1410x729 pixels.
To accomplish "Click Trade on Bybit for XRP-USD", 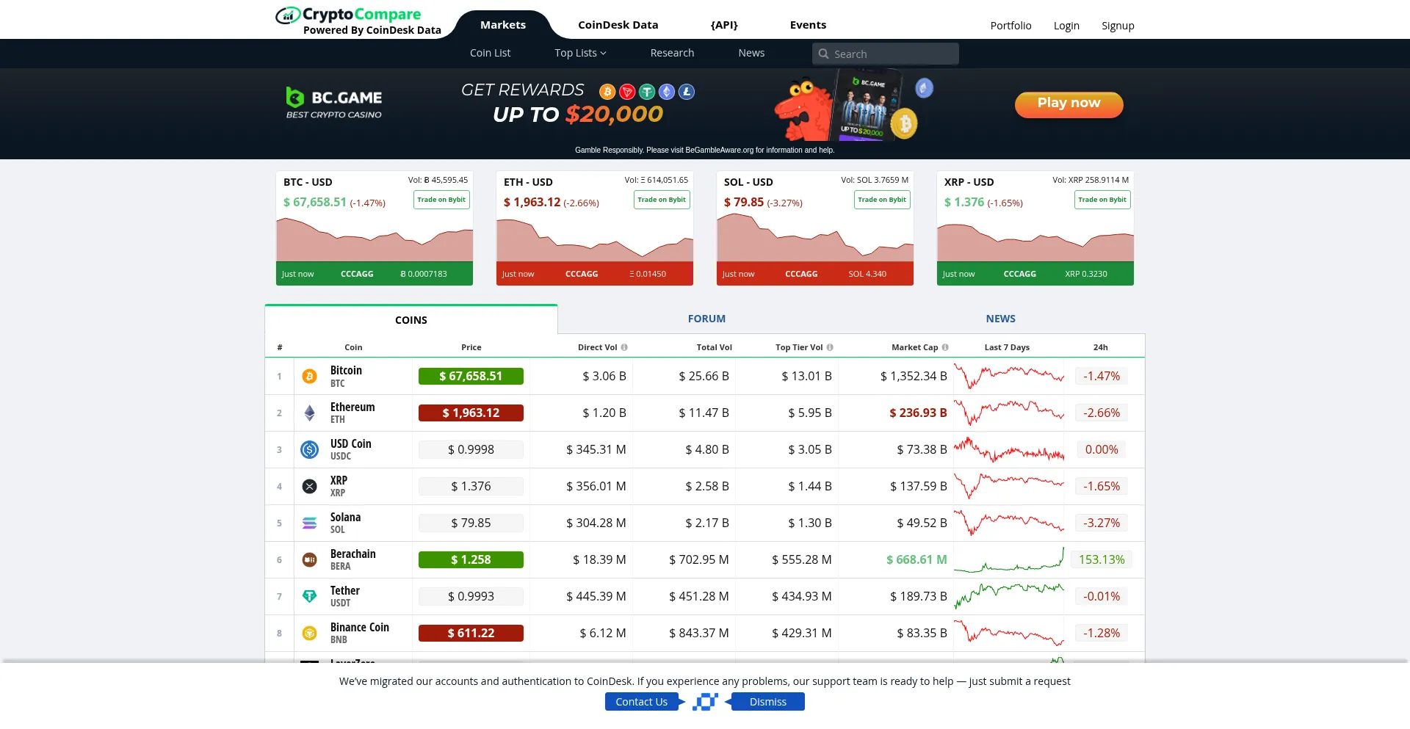I will (1102, 200).
